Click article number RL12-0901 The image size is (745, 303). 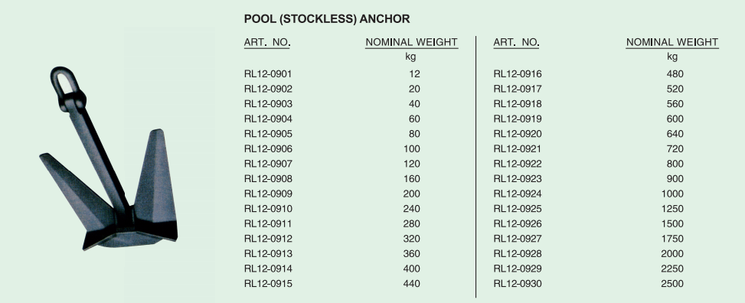point(268,74)
